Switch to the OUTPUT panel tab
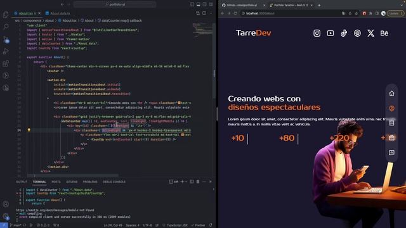The image size is (406, 228). 22,182
